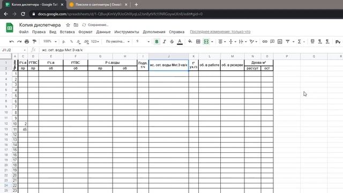Open vertical align dropdown

tap(232, 42)
